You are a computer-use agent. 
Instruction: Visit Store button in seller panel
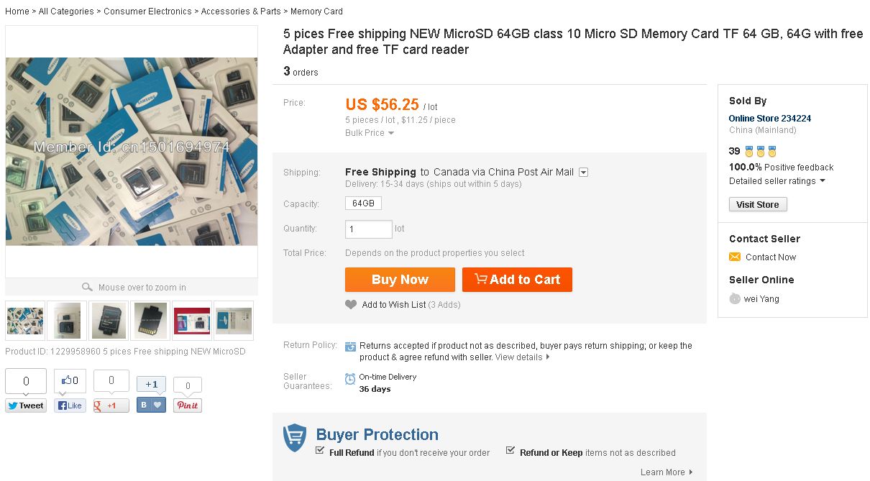tap(758, 204)
